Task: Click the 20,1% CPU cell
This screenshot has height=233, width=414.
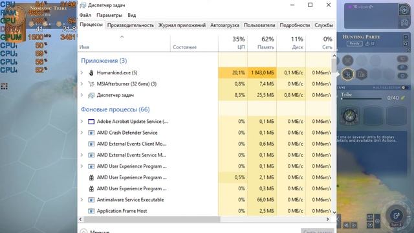Action: tap(233, 72)
